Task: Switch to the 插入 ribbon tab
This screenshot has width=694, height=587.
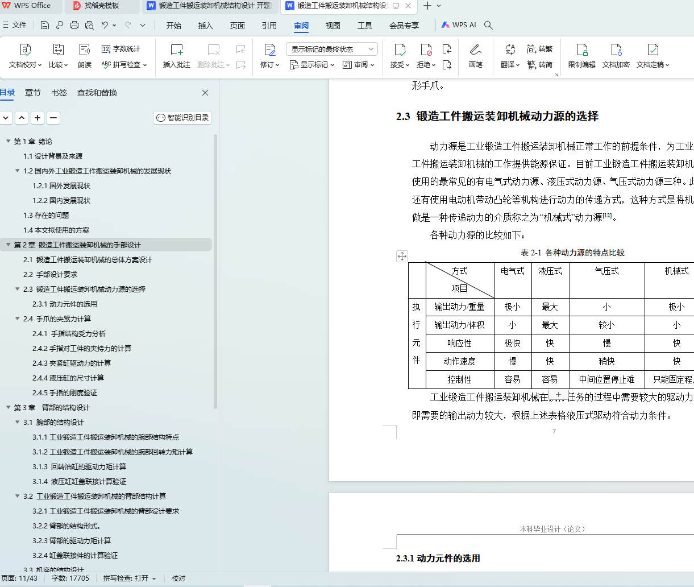Action: tap(206, 25)
